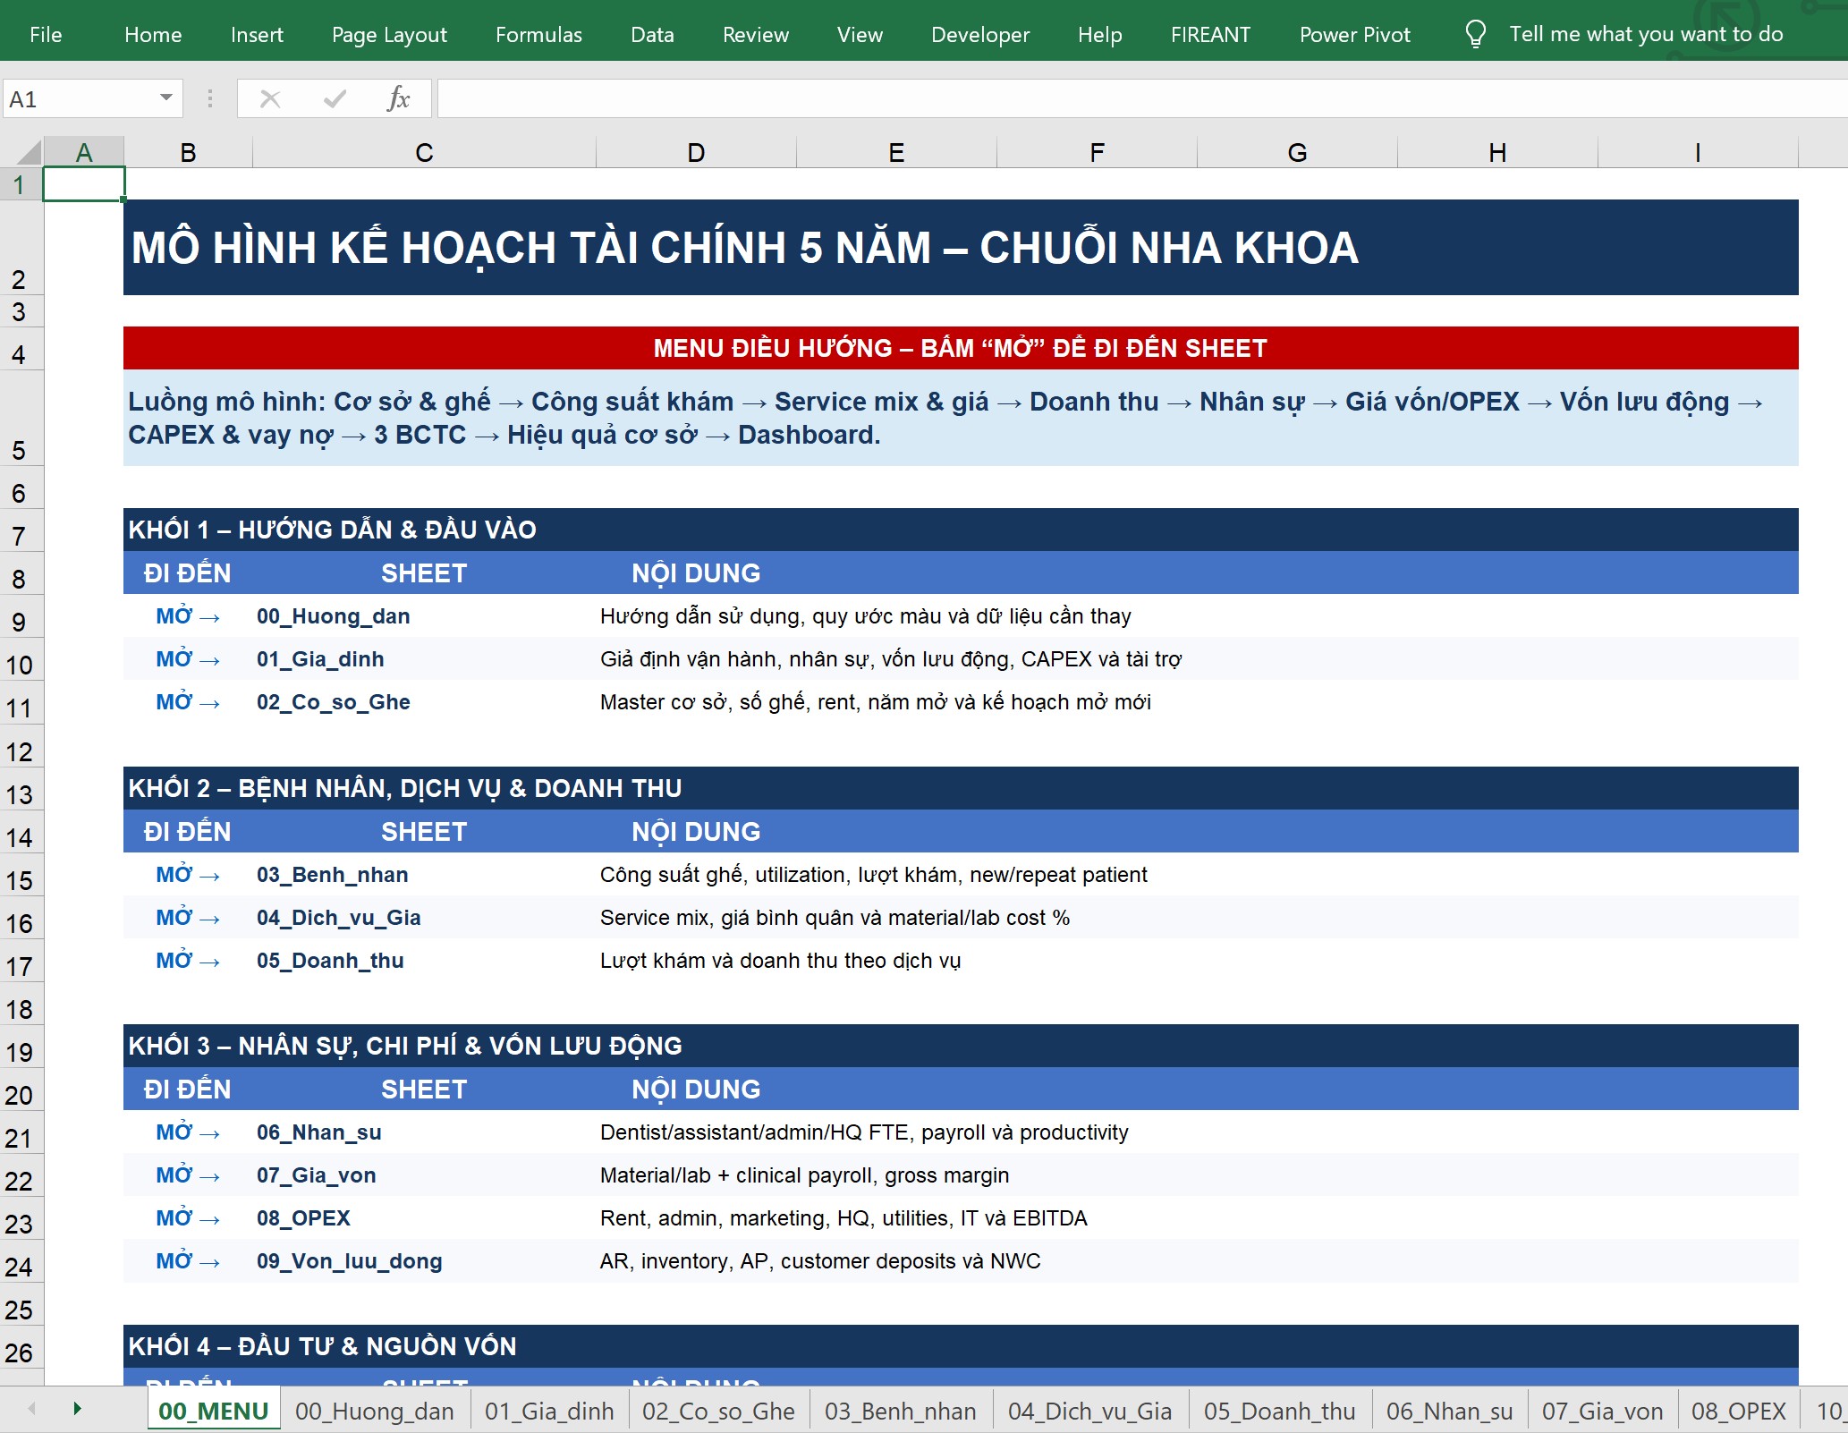Click the Insert Function fx icon
Image resolution: width=1848 pixels, height=1433 pixels.
click(398, 98)
